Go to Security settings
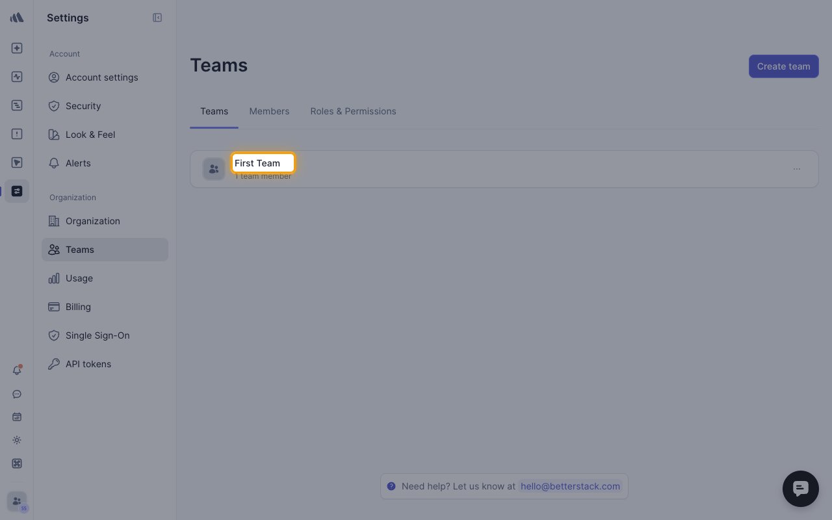 point(105,106)
